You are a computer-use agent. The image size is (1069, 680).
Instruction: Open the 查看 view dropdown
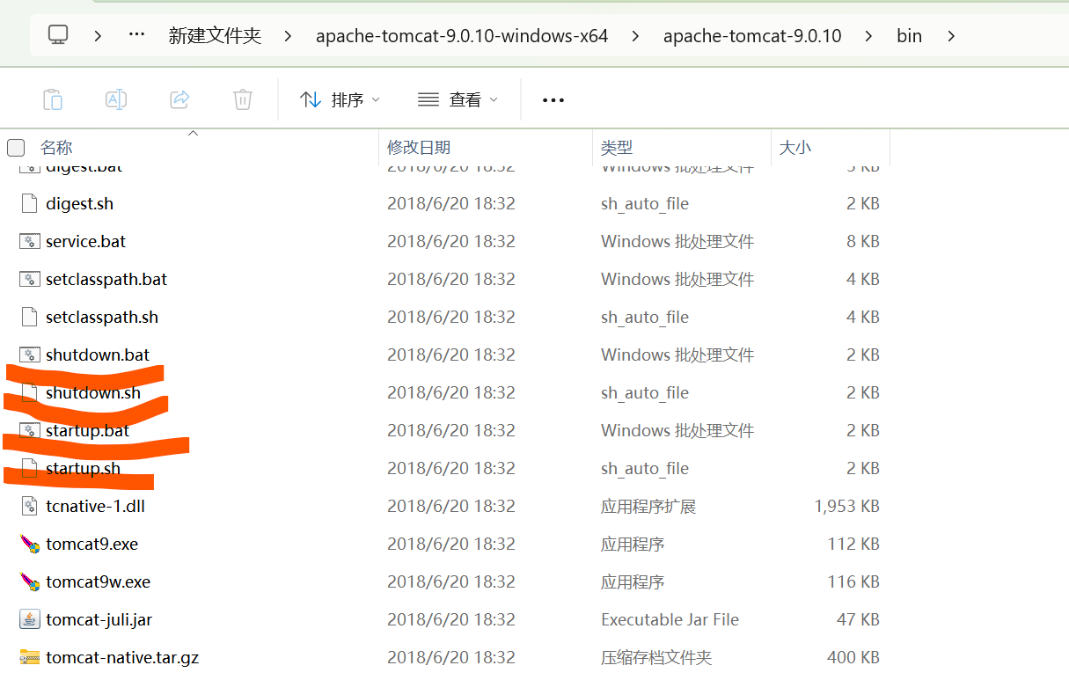point(458,99)
